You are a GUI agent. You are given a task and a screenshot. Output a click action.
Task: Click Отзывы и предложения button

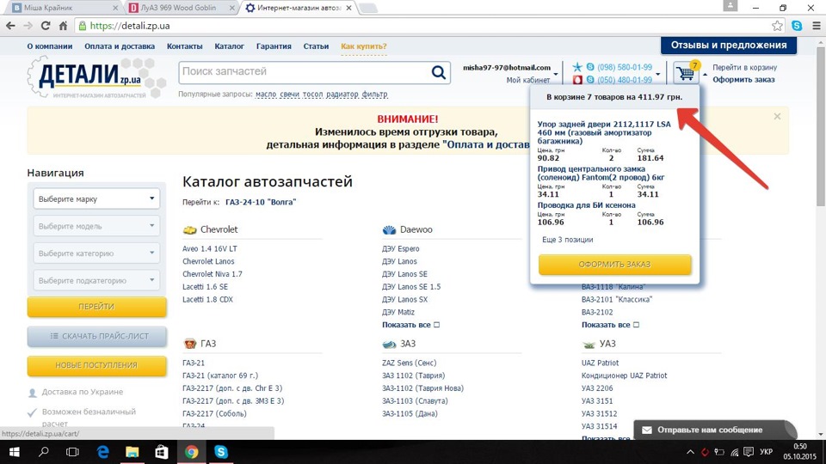[x=729, y=46]
